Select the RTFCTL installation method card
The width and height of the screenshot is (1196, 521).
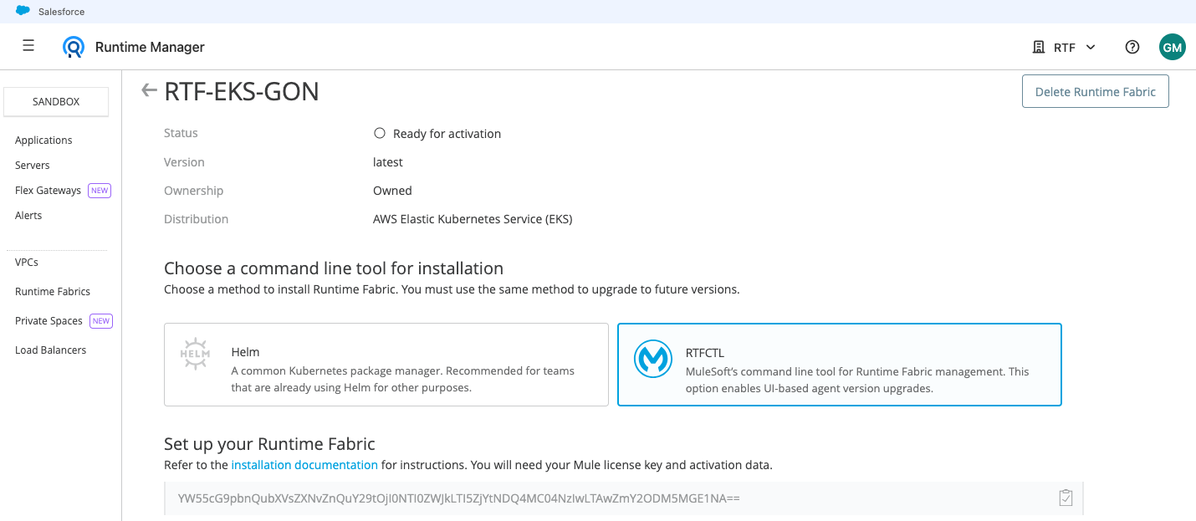point(840,365)
